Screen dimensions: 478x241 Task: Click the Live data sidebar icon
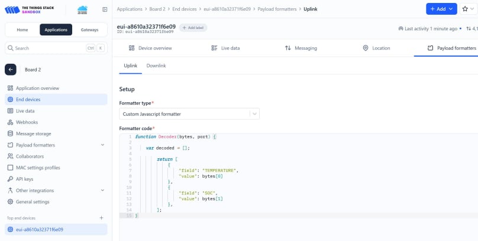coord(11,111)
